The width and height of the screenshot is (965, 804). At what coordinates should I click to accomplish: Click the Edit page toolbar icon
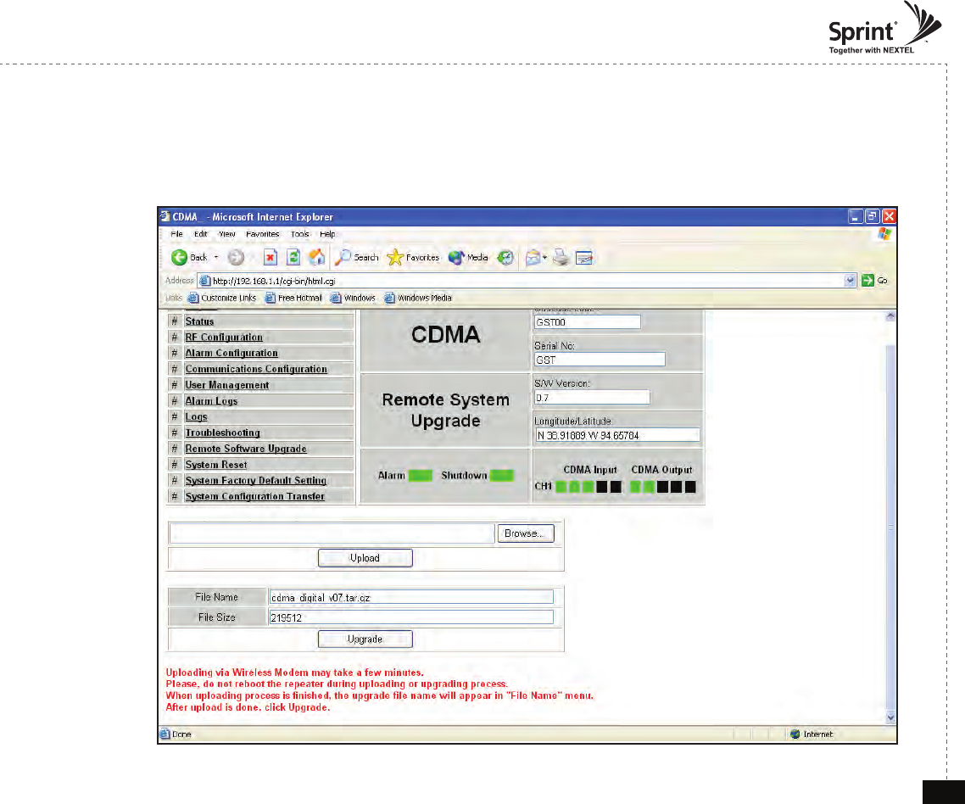pyautogui.click(x=584, y=258)
